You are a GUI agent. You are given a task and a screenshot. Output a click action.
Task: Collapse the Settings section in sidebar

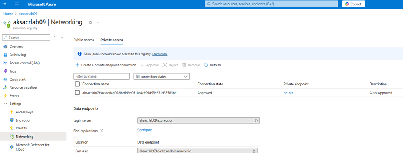coord(6,104)
